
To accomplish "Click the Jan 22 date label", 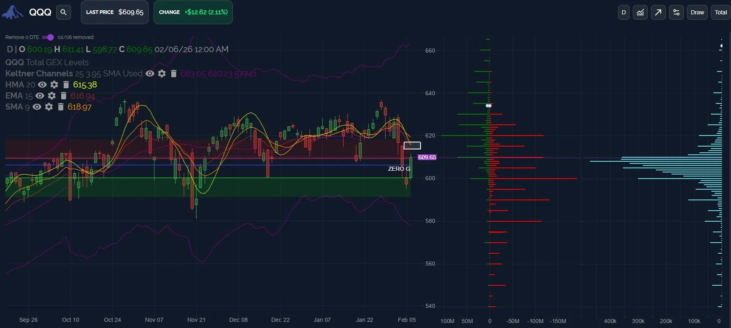I will coord(365,320).
